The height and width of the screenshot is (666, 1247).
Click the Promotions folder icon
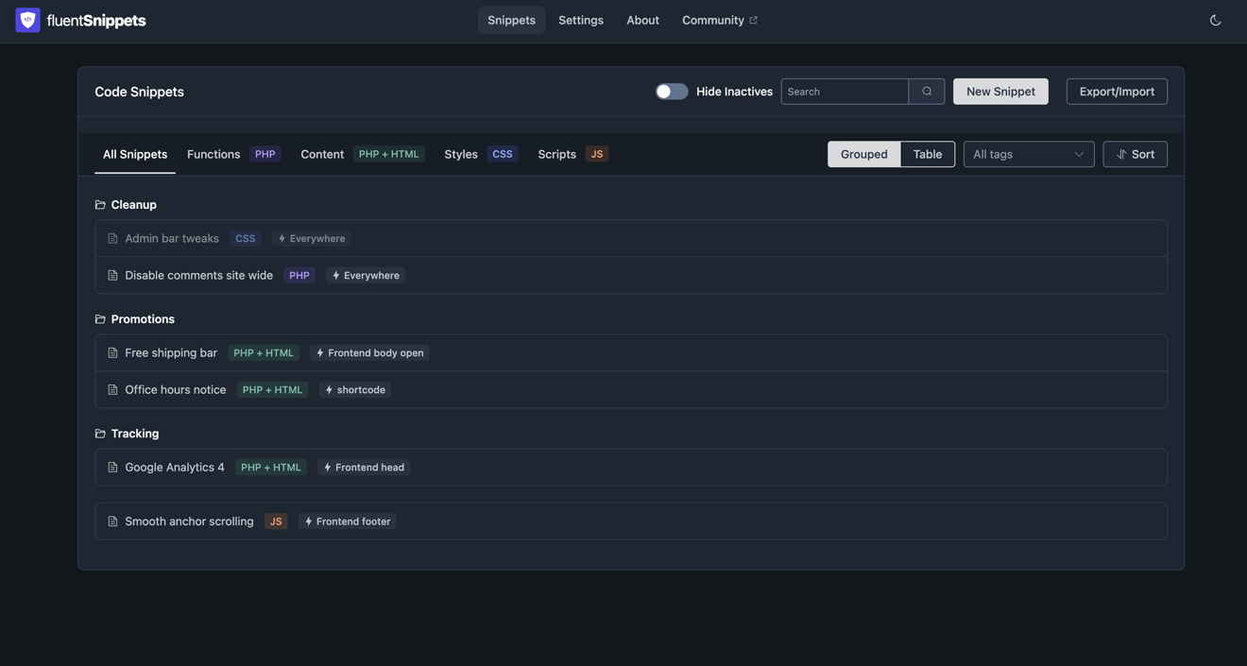100,319
